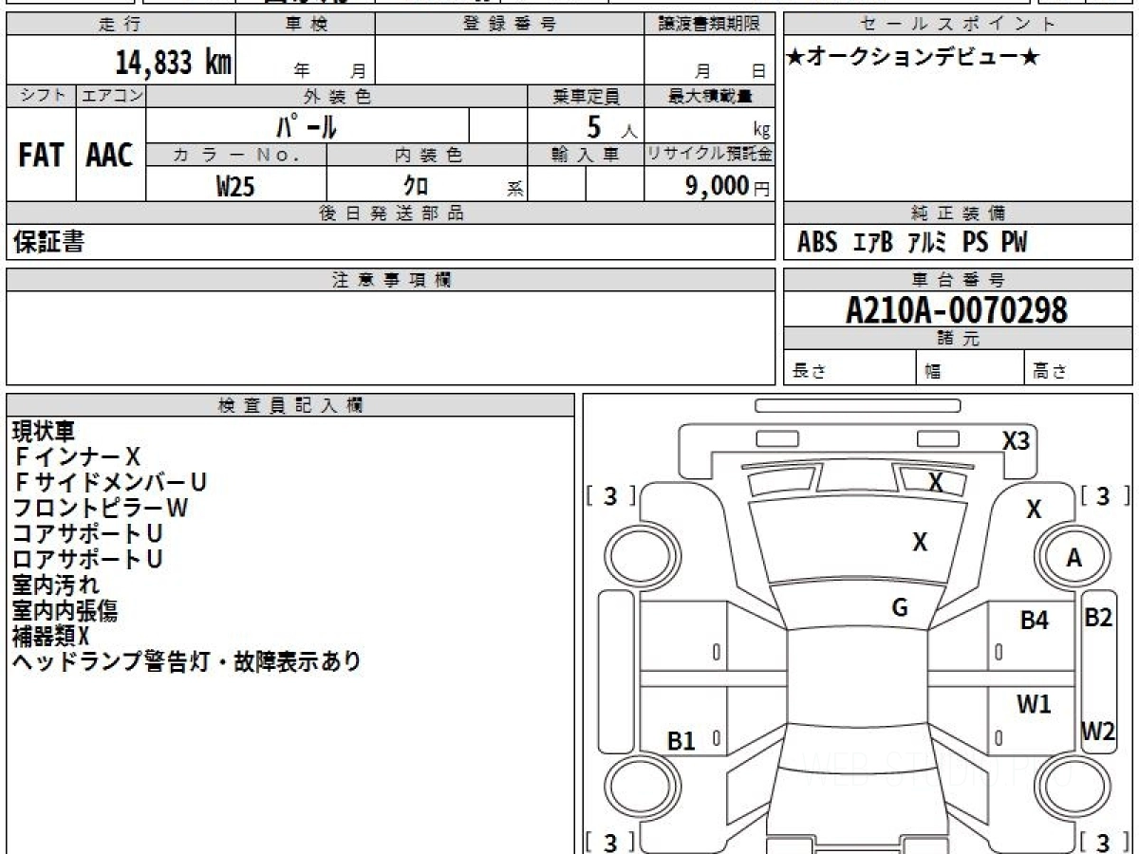Select the 検査員記入欄 header
Viewport: 1139px width, 854px height.
(x=290, y=405)
